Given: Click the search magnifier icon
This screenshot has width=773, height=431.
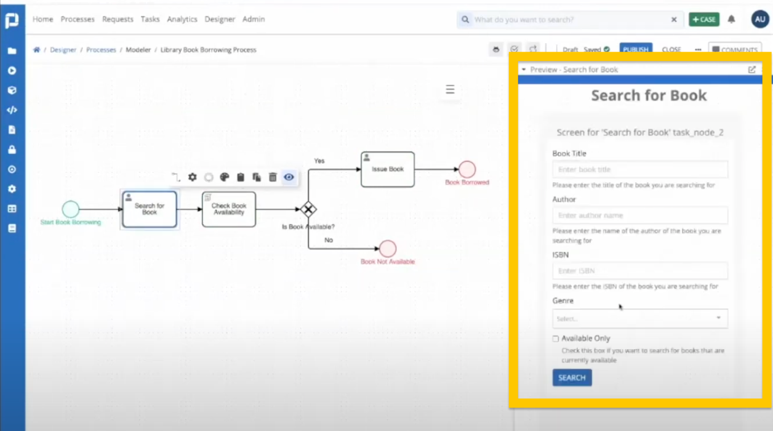Looking at the screenshot, I should [465, 20].
